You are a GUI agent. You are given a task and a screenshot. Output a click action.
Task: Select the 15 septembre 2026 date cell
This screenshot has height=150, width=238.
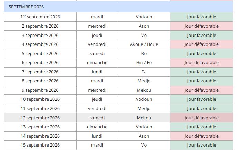pos(40,145)
